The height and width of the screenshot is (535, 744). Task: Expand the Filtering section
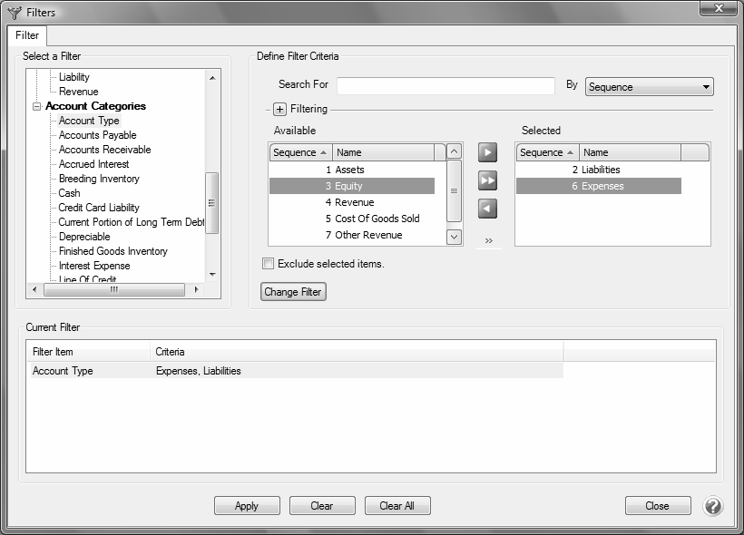280,110
